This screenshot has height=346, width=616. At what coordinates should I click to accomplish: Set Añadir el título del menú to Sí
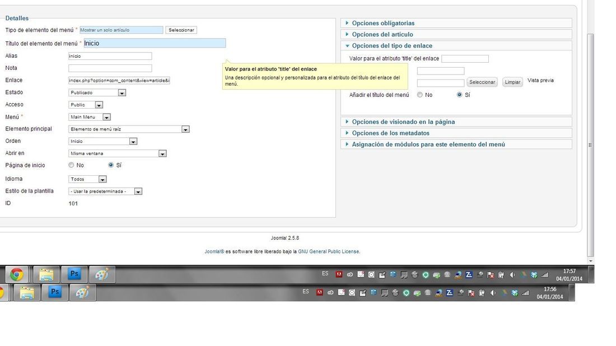coord(459,95)
